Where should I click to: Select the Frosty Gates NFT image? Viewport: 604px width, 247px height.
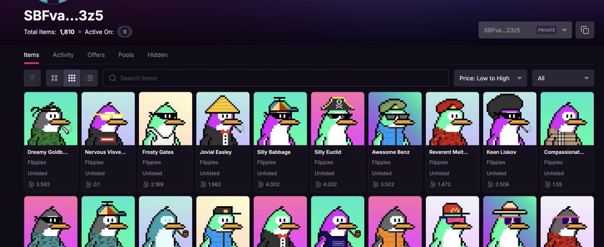(x=166, y=119)
